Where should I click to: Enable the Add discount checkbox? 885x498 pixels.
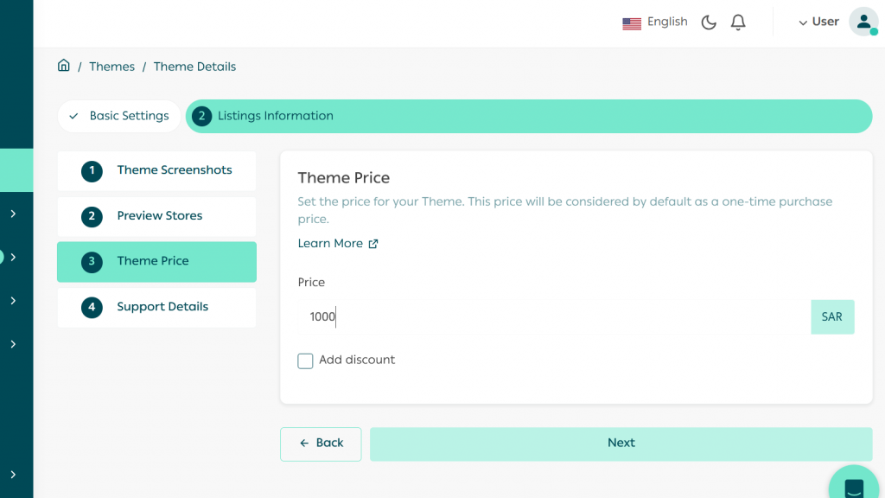(x=305, y=361)
